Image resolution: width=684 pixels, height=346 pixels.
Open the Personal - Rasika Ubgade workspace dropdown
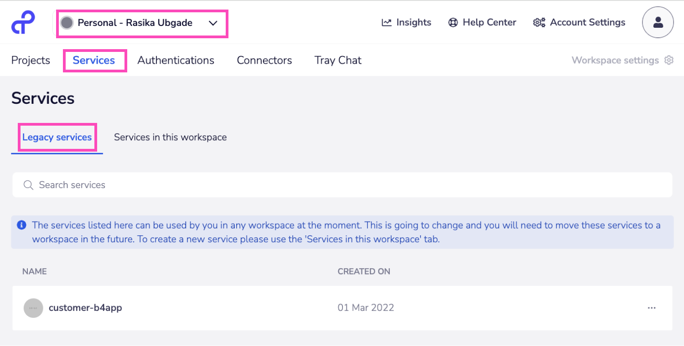tap(135, 23)
